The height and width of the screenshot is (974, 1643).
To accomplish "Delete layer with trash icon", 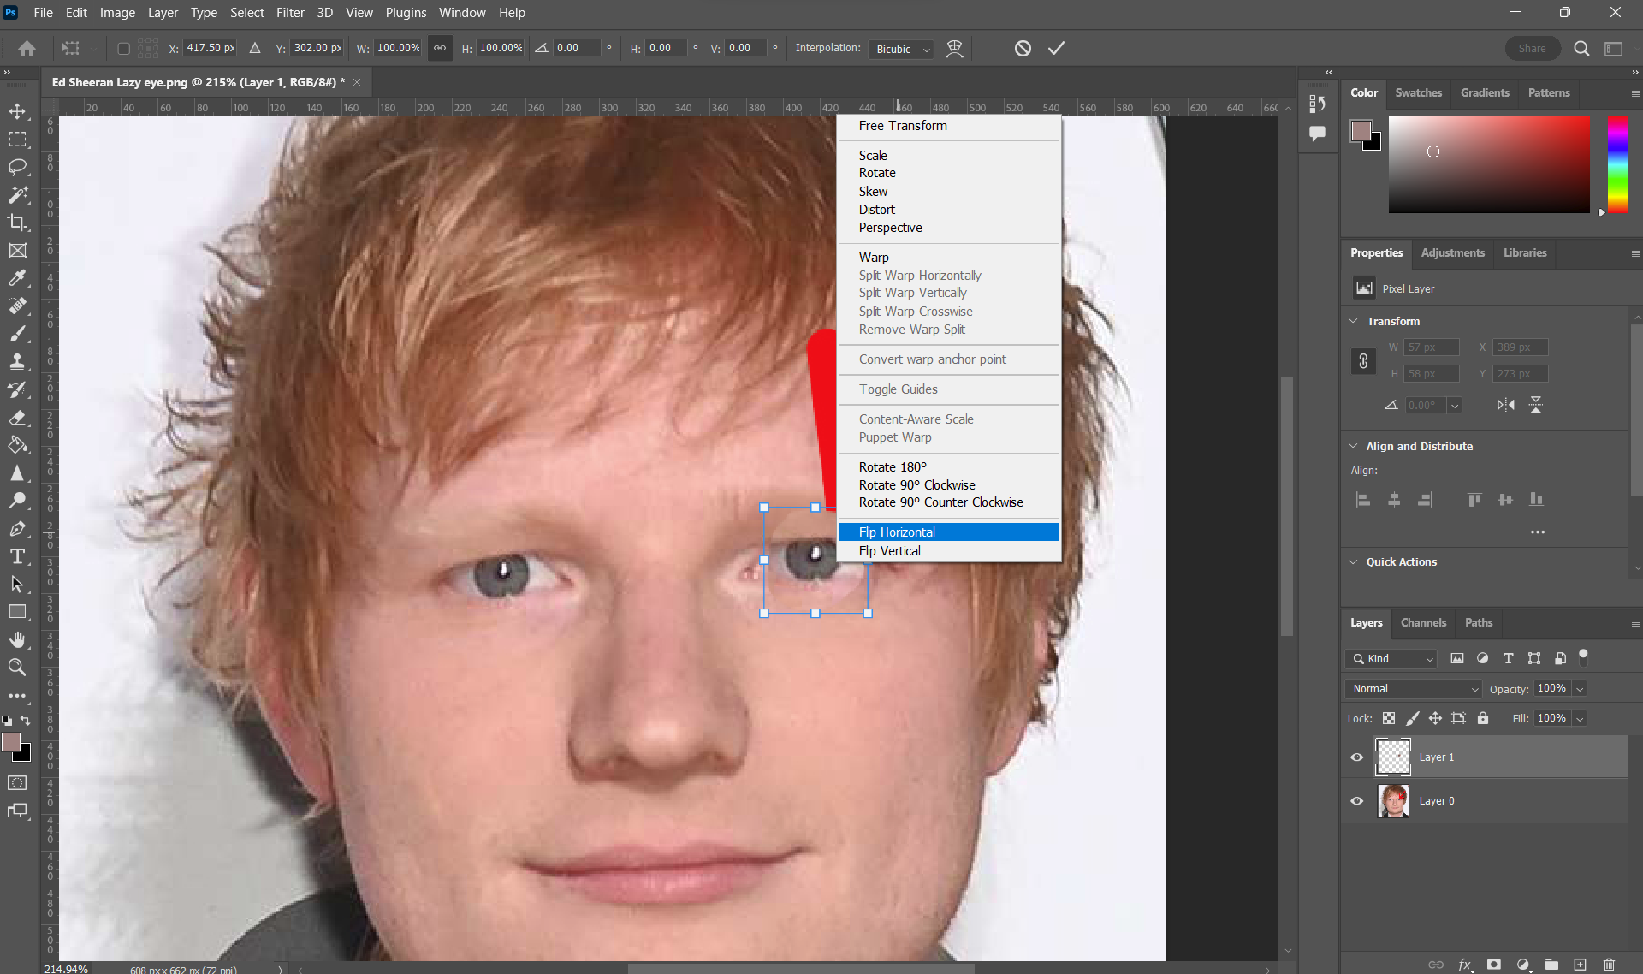I will tap(1609, 965).
